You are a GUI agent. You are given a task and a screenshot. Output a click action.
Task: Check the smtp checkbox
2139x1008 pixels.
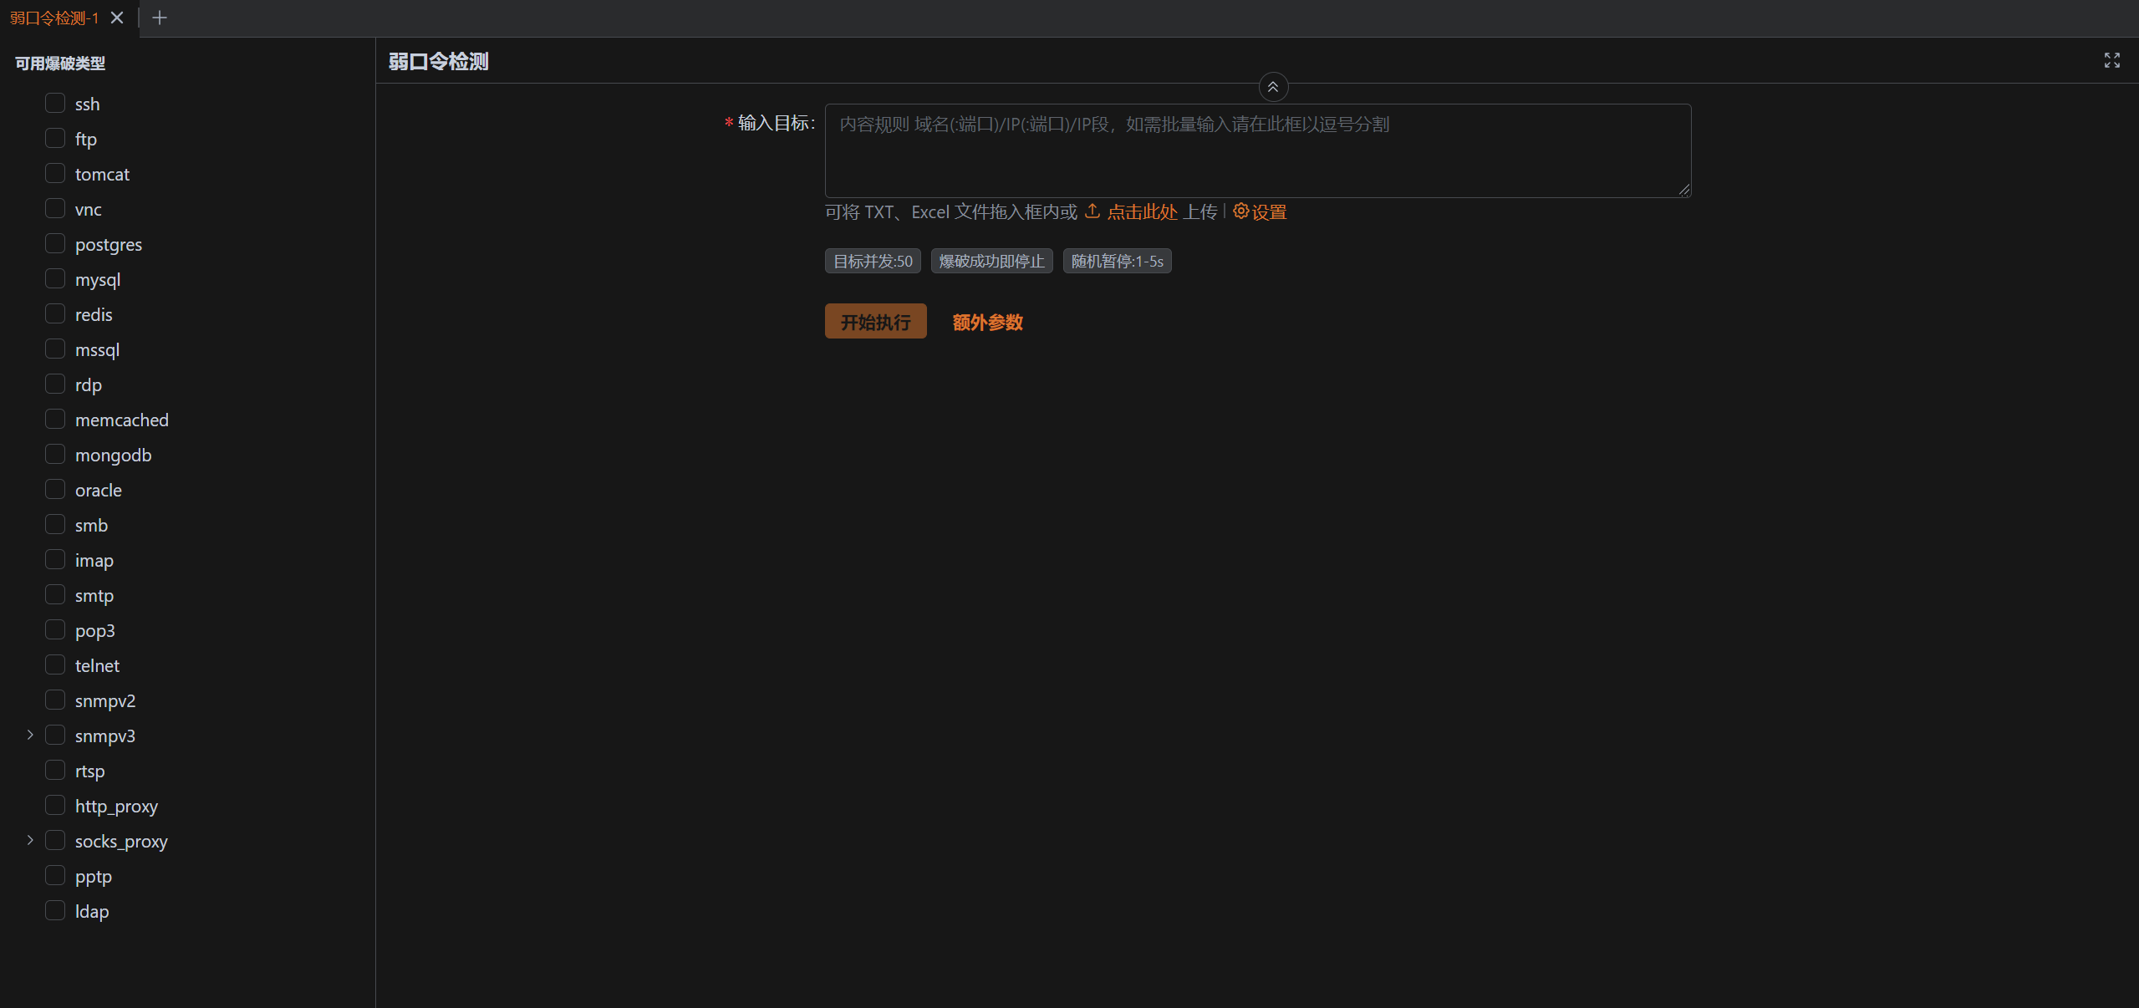(55, 594)
